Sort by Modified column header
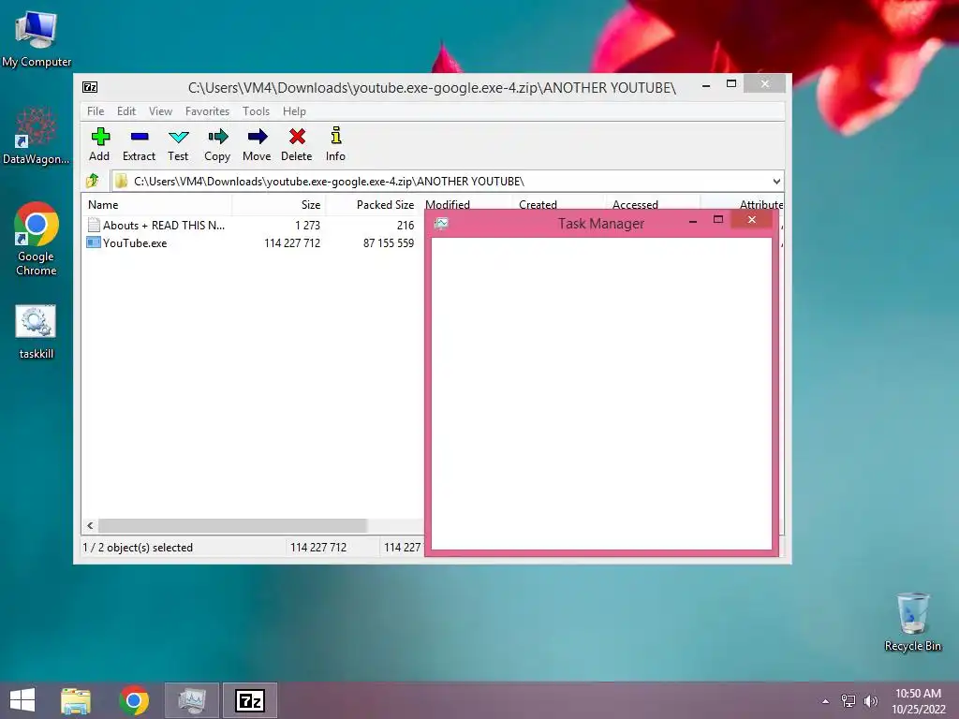The image size is (959, 719). [448, 204]
